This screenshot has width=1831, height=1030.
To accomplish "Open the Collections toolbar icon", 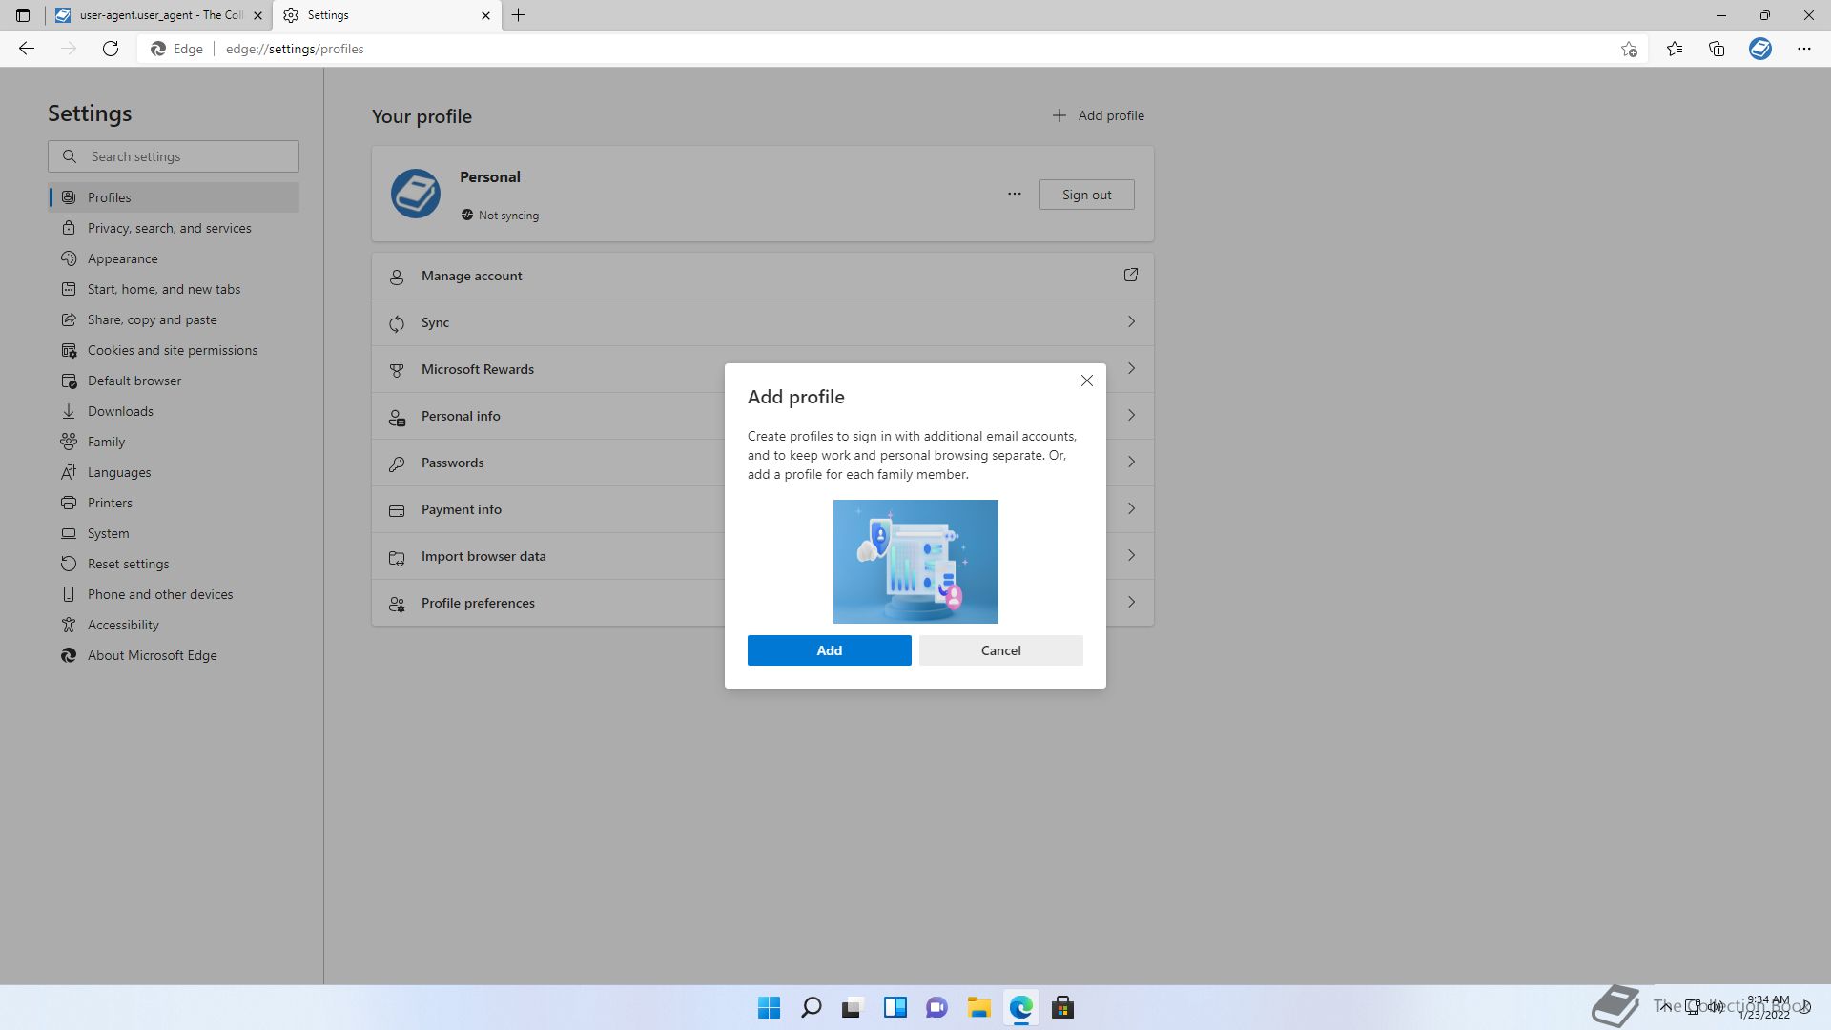I will pos(1717,49).
